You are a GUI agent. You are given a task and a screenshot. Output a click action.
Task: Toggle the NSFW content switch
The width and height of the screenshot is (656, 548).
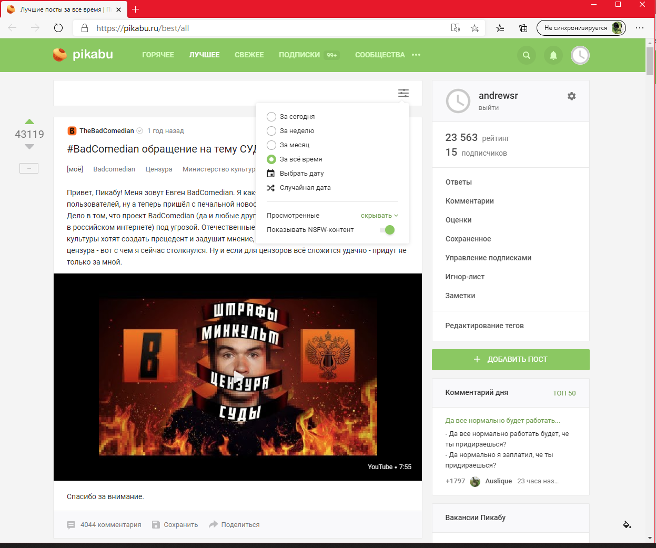click(387, 230)
